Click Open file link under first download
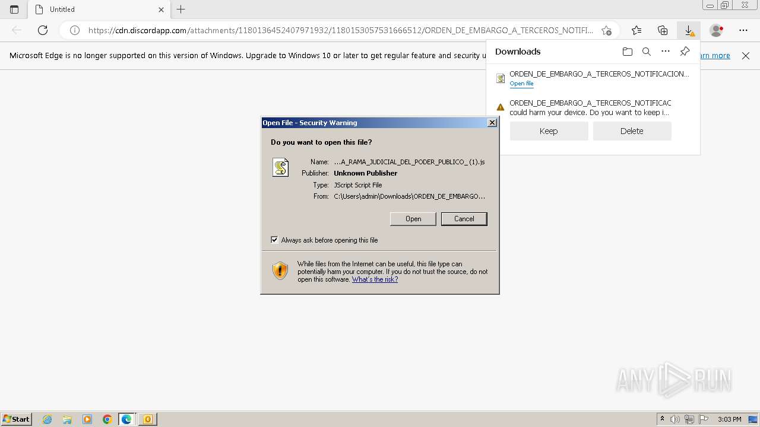 tap(521, 84)
